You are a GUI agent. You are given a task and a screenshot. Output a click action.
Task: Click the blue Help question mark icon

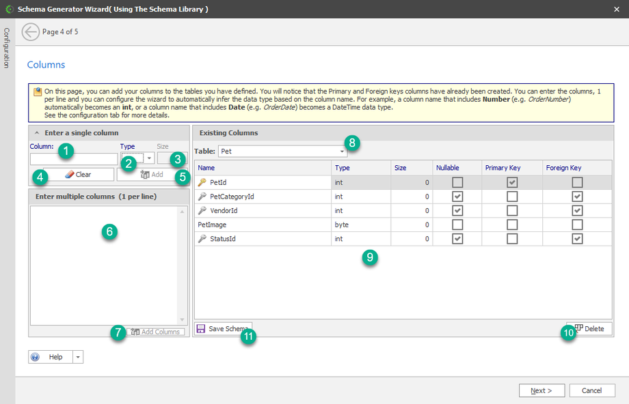pos(36,357)
